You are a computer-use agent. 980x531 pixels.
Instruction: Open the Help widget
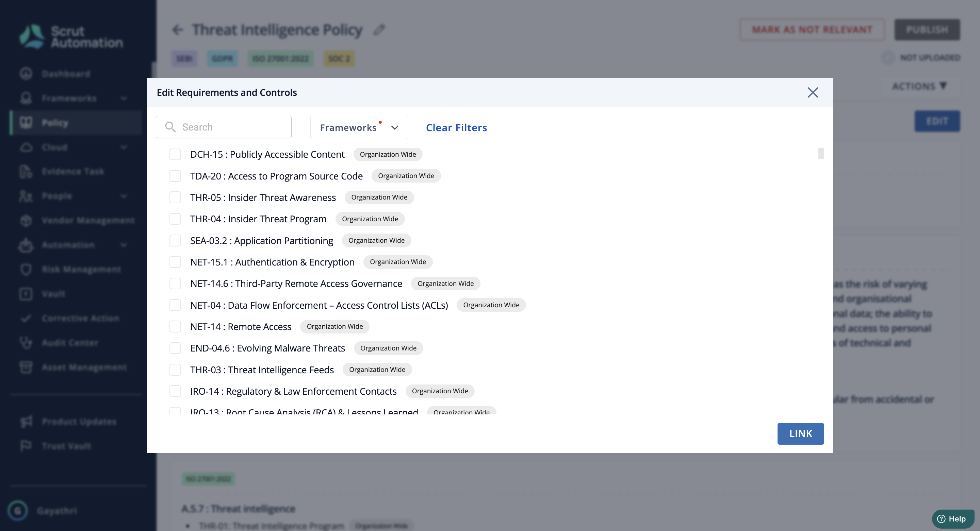tap(953, 518)
